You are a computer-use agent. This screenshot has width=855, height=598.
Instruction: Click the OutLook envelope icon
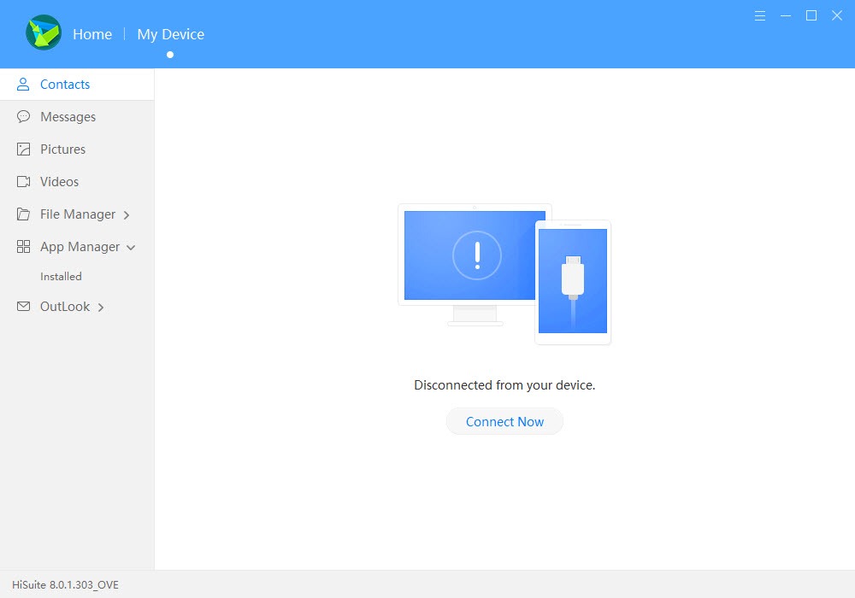point(24,307)
